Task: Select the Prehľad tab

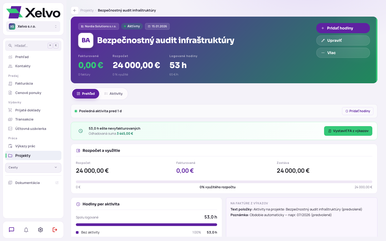Action: click(x=86, y=94)
